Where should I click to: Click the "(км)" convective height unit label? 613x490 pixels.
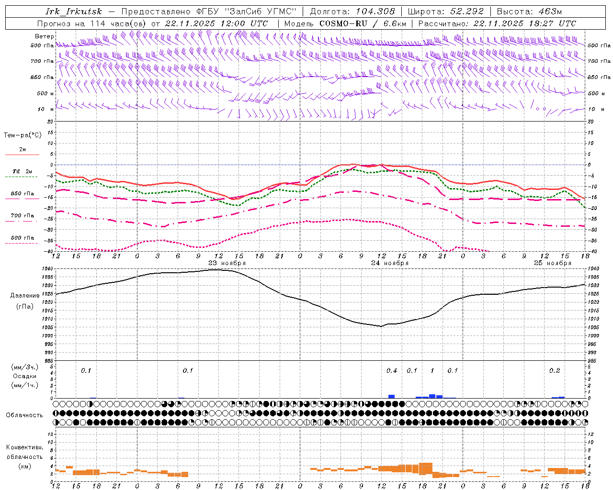pos(25,466)
